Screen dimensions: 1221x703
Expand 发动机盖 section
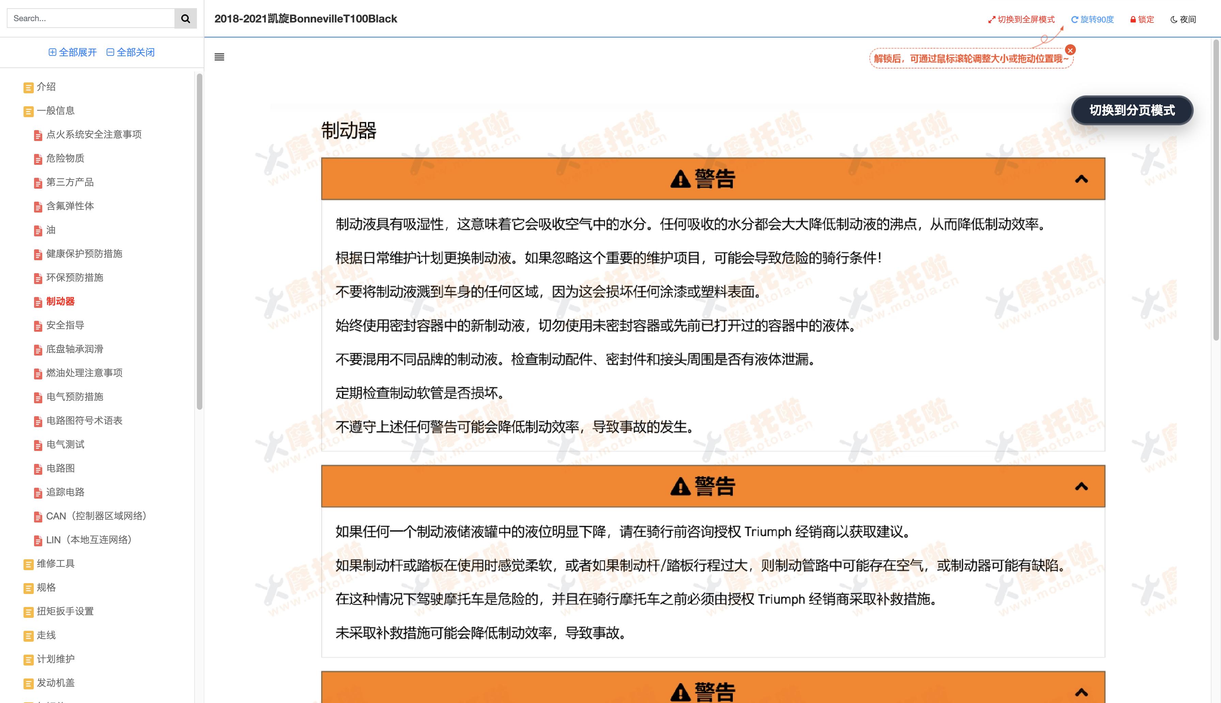tap(56, 683)
